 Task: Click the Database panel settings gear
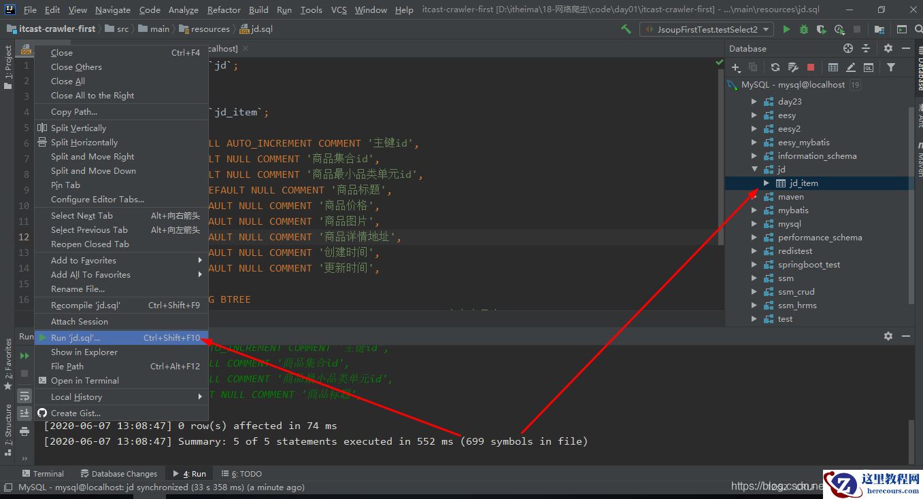[x=888, y=48]
